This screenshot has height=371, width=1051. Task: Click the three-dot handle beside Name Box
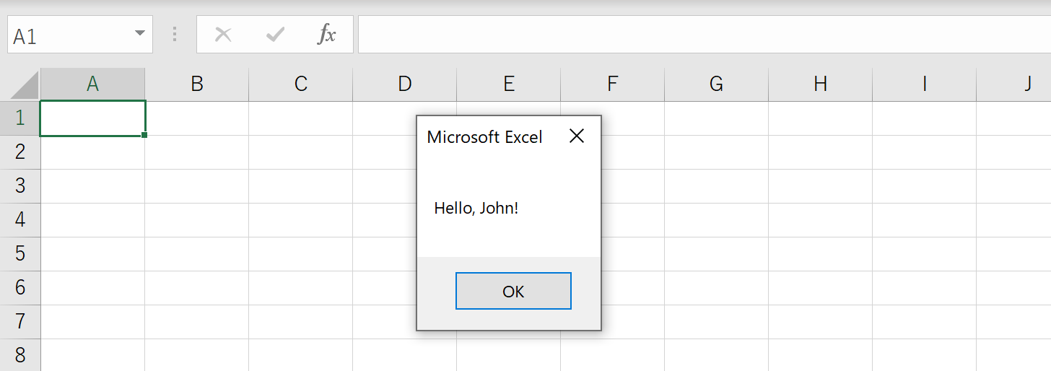tap(174, 35)
